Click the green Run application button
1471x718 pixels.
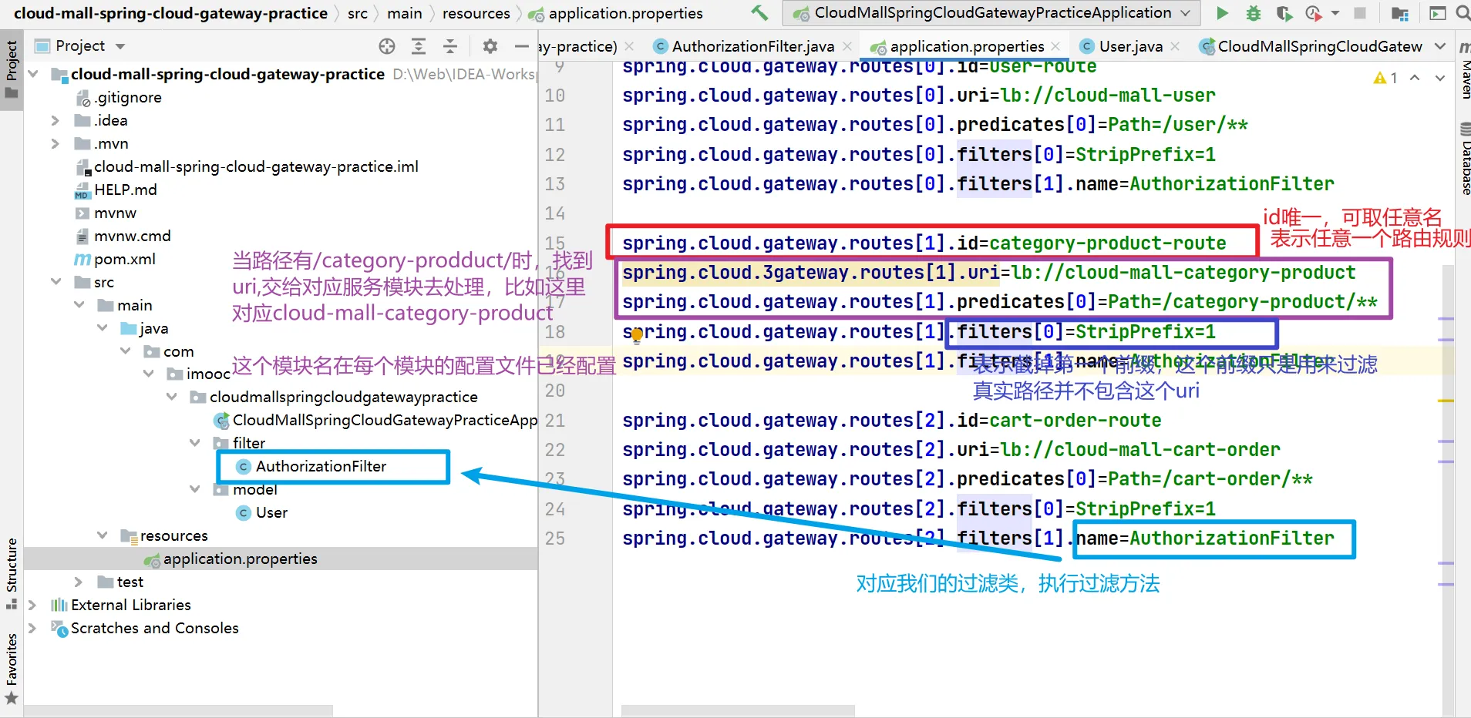pos(1222,13)
